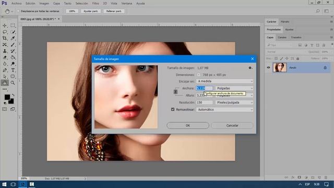Select the Path Selection tool
Image resolution: width=334 pixels, height=188 pixels.
tap(5, 77)
